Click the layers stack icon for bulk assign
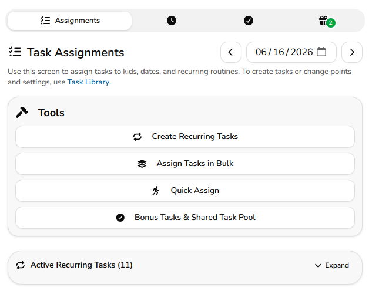Screen dimensions: 369x291 [x=142, y=164]
